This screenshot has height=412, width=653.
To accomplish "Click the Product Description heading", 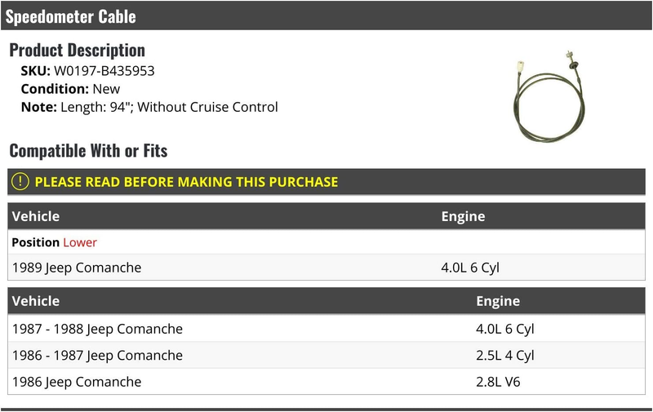I will [77, 50].
